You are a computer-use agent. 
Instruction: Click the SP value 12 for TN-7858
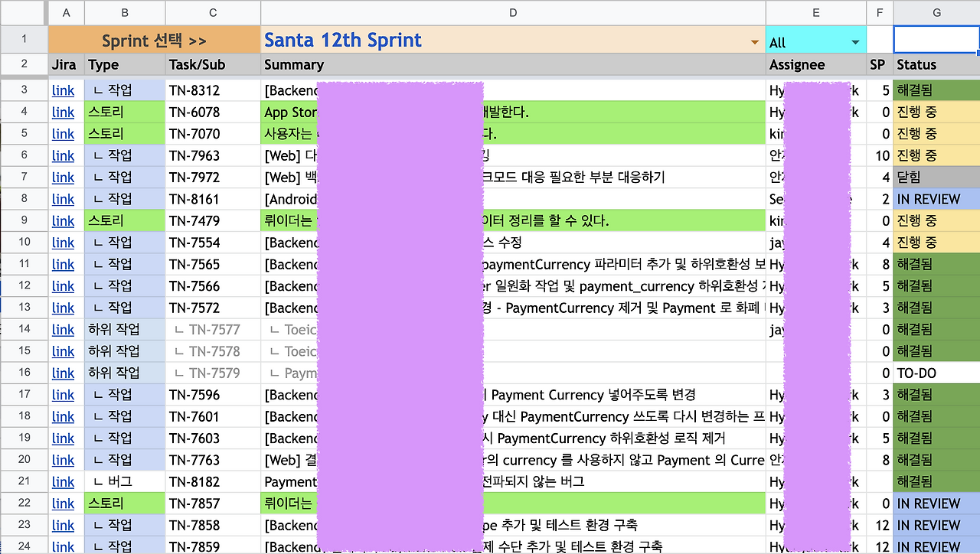(x=880, y=526)
